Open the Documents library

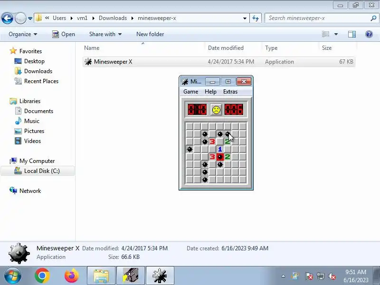tap(38, 111)
